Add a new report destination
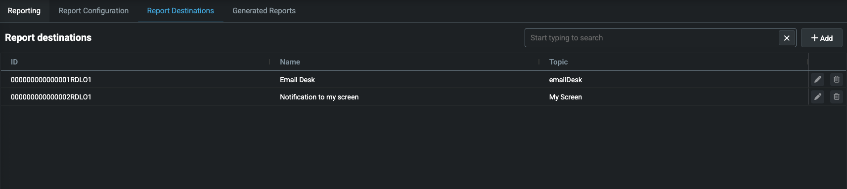Viewport: 847px width, 189px height. [822, 38]
